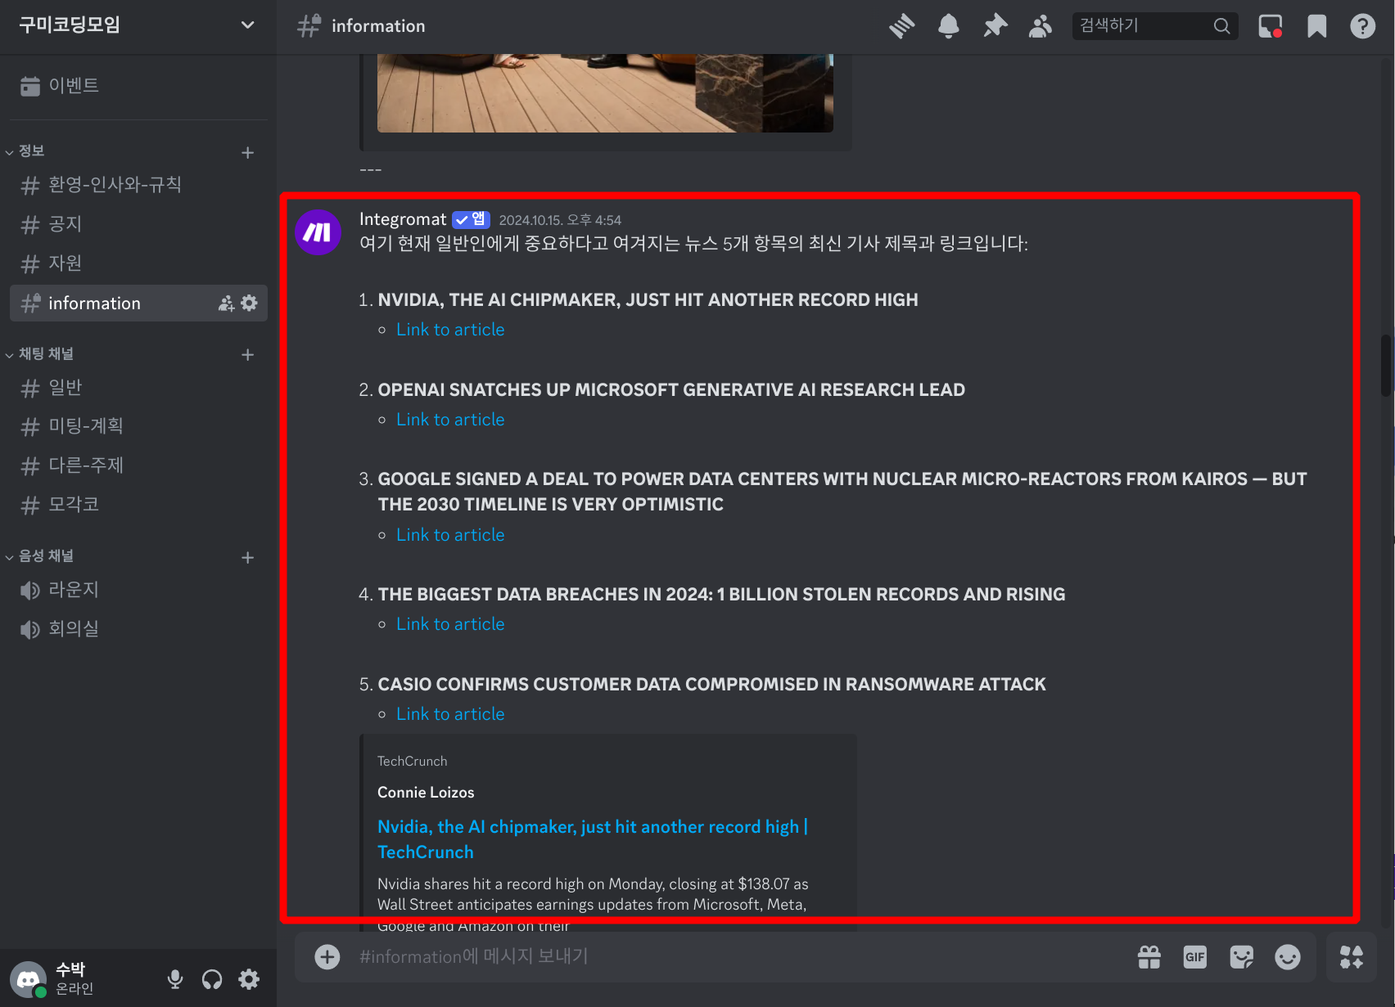Image resolution: width=1395 pixels, height=1007 pixels.
Task: Toggle the member list icon
Action: (x=1041, y=26)
